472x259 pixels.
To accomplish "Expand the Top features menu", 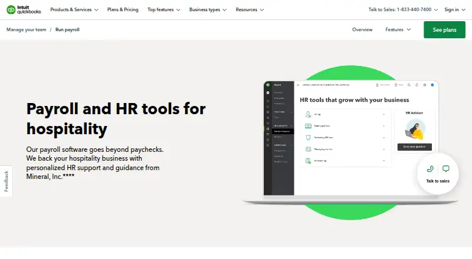I will pyautogui.click(x=164, y=9).
